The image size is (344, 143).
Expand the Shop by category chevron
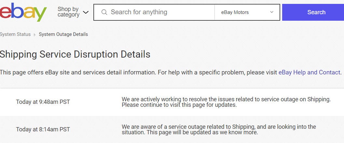click(x=86, y=12)
